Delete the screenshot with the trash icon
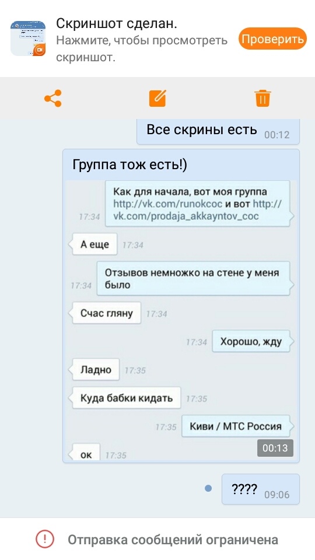 pyautogui.click(x=262, y=98)
